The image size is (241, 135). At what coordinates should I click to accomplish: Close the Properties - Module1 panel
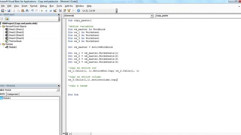point(59,86)
